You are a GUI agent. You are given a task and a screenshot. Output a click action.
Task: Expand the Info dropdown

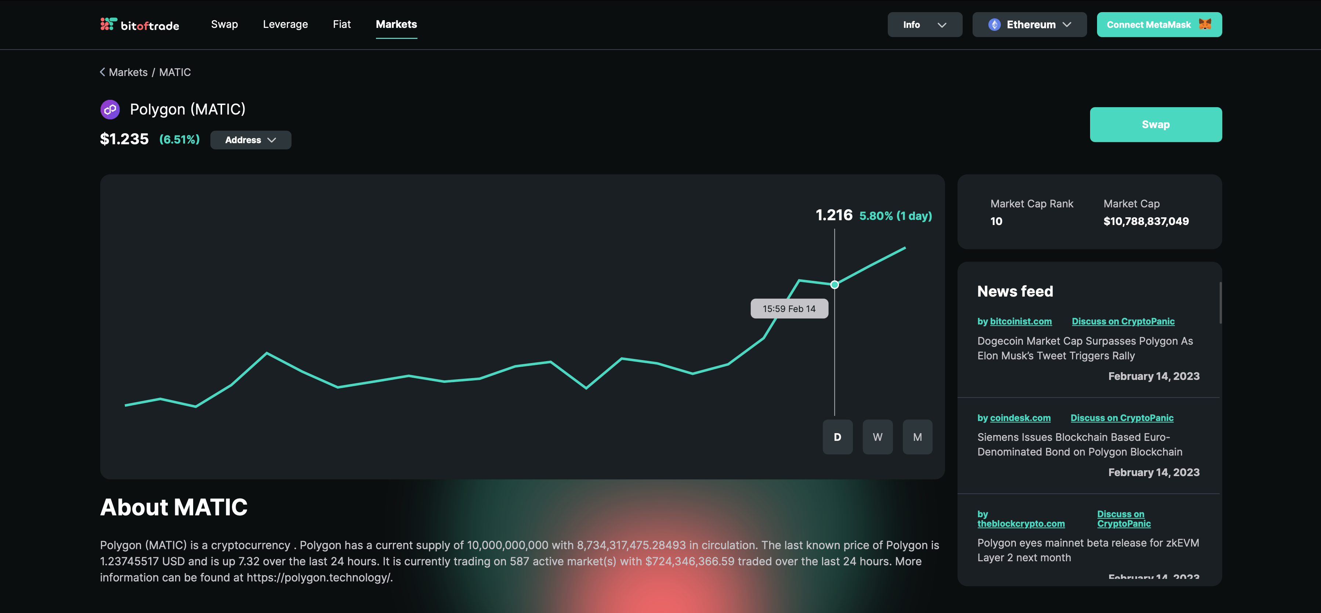pos(924,25)
